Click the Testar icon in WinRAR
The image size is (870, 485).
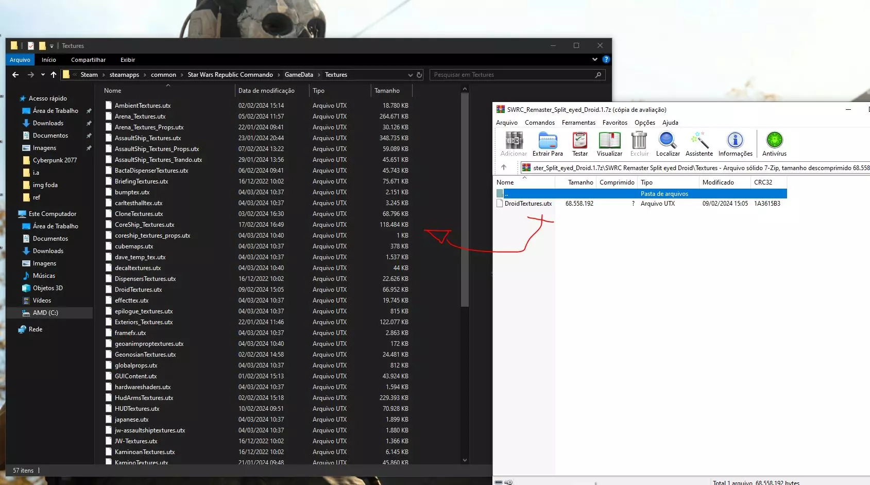click(580, 144)
